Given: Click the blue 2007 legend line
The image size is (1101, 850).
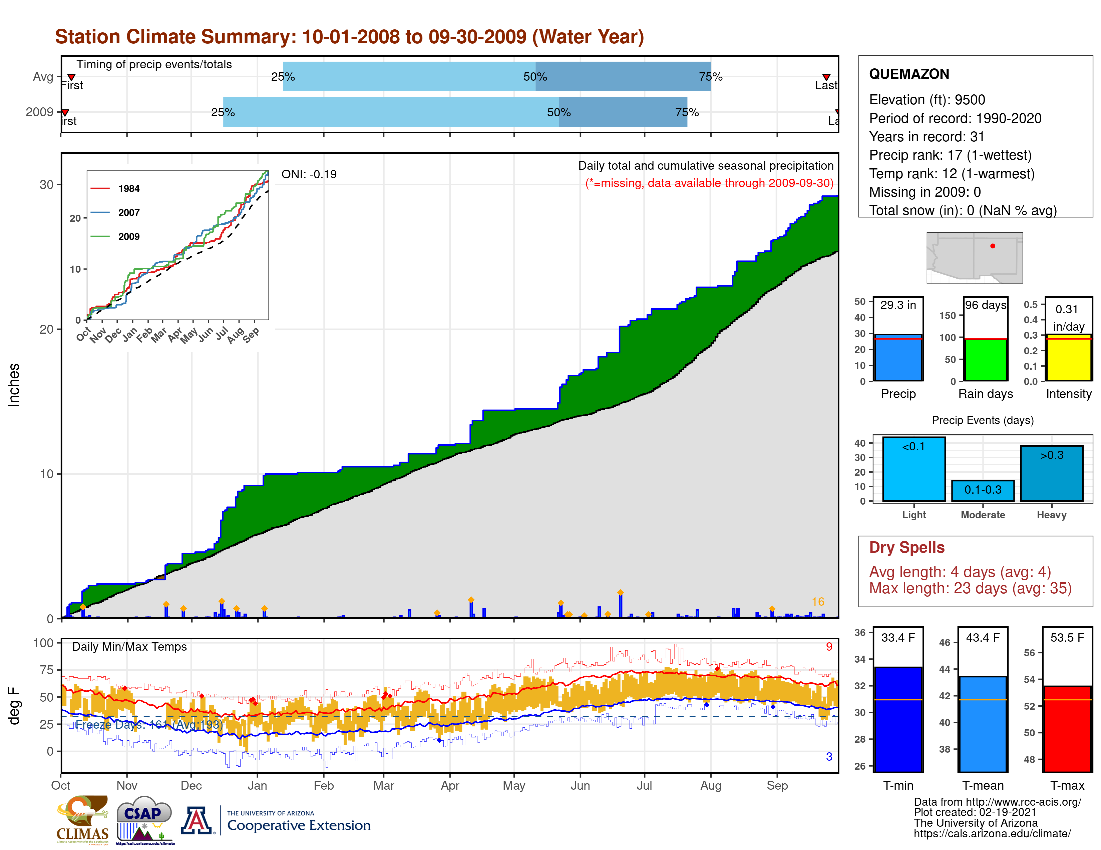Looking at the screenshot, I should click(100, 213).
